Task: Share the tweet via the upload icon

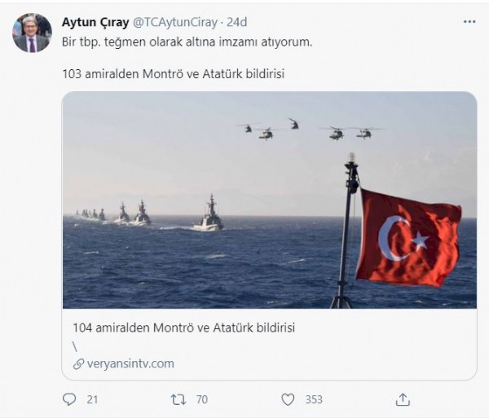Action: click(x=403, y=399)
